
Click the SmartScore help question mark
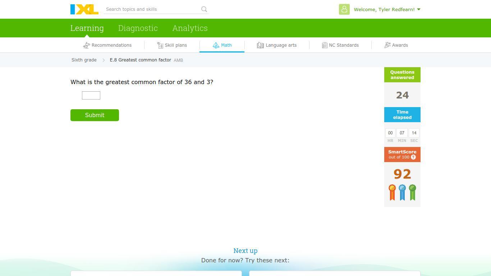pos(413,157)
